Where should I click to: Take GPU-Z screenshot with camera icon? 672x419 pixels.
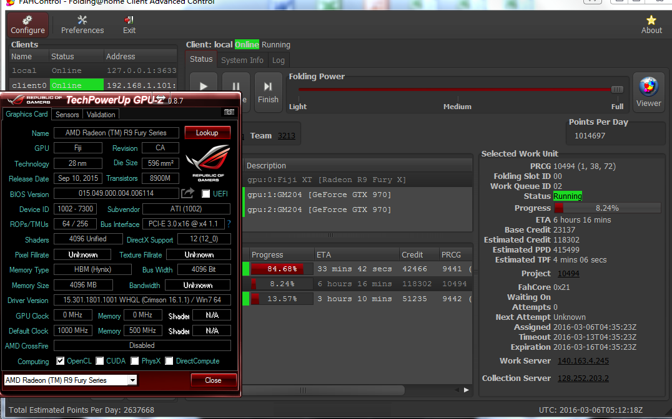point(229,112)
